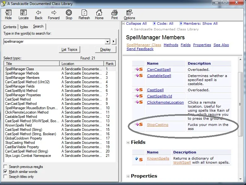
Task: Switch to the Index tab
Action: click(x=24, y=27)
